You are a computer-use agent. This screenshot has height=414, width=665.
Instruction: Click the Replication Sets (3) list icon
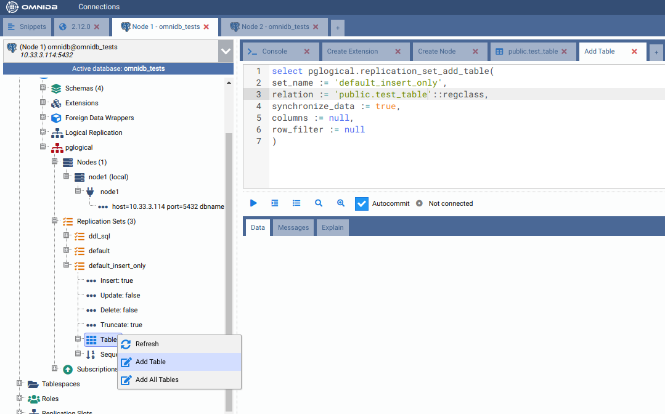point(68,221)
